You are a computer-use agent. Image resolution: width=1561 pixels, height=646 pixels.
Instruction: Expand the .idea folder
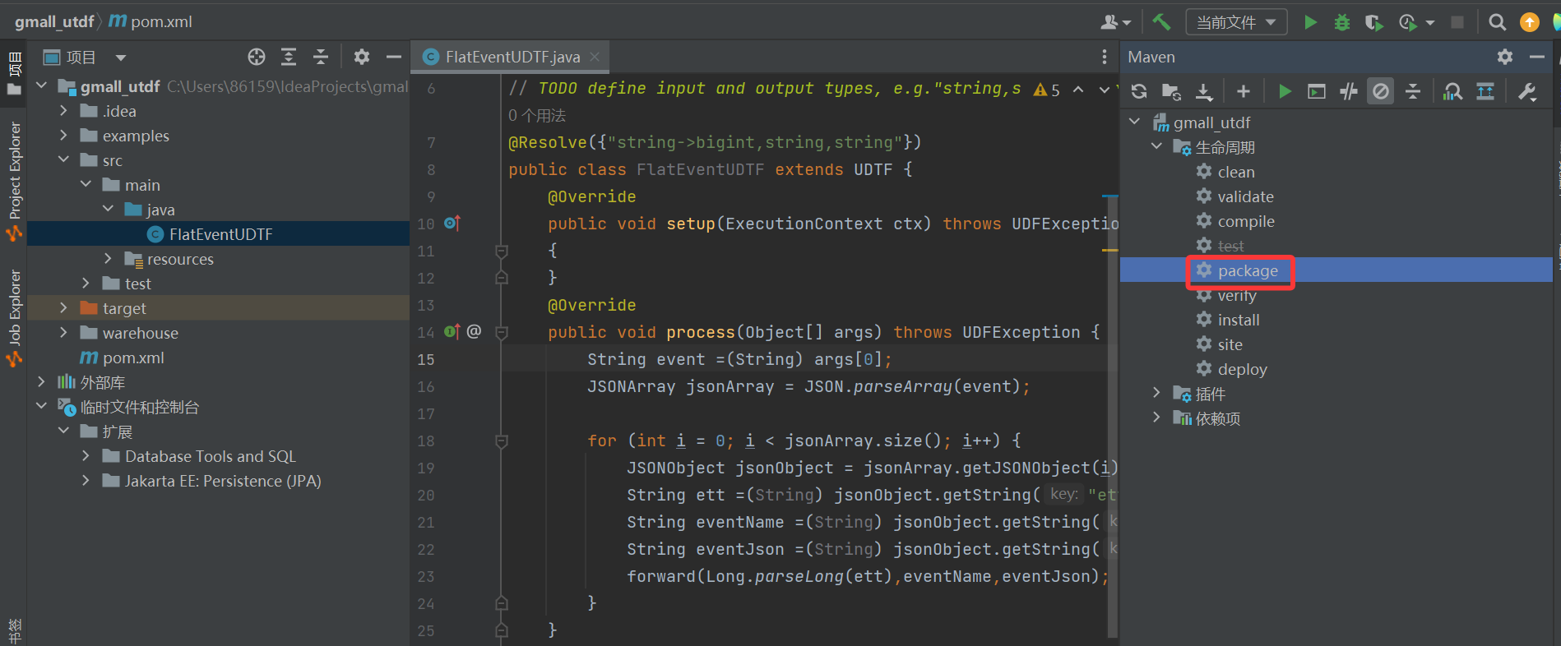(x=63, y=110)
